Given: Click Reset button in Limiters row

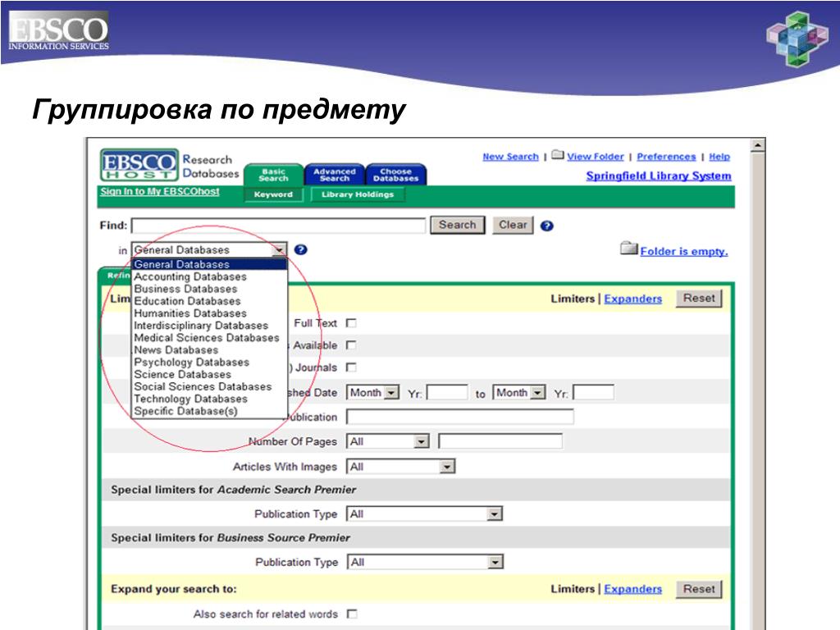Looking at the screenshot, I should [699, 299].
